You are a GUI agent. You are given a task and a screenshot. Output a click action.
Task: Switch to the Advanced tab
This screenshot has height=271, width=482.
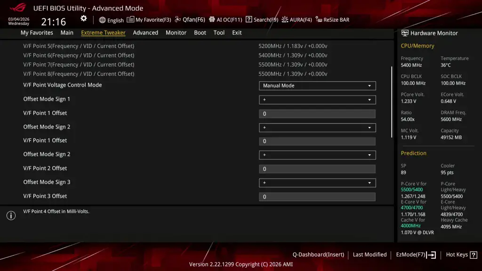click(x=145, y=32)
